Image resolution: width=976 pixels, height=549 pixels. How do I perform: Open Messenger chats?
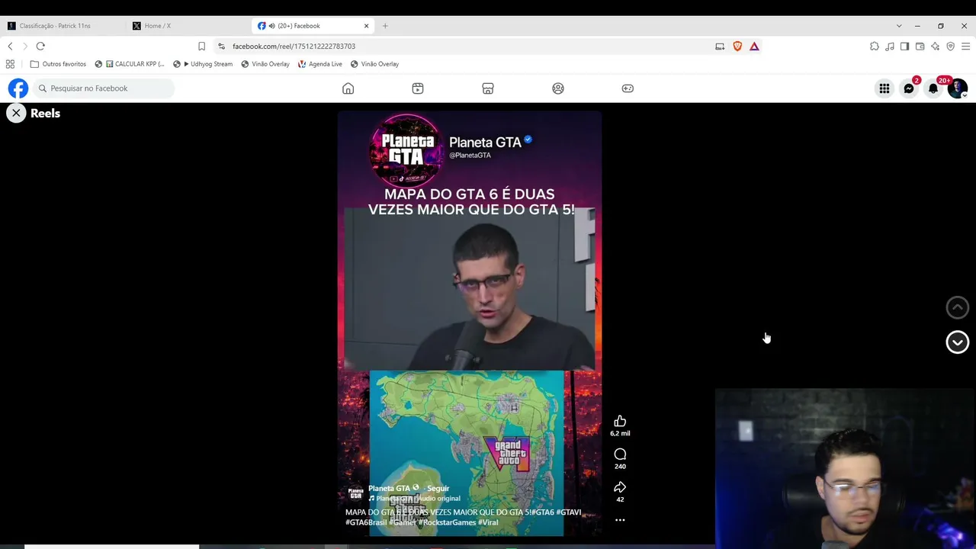pos(909,88)
